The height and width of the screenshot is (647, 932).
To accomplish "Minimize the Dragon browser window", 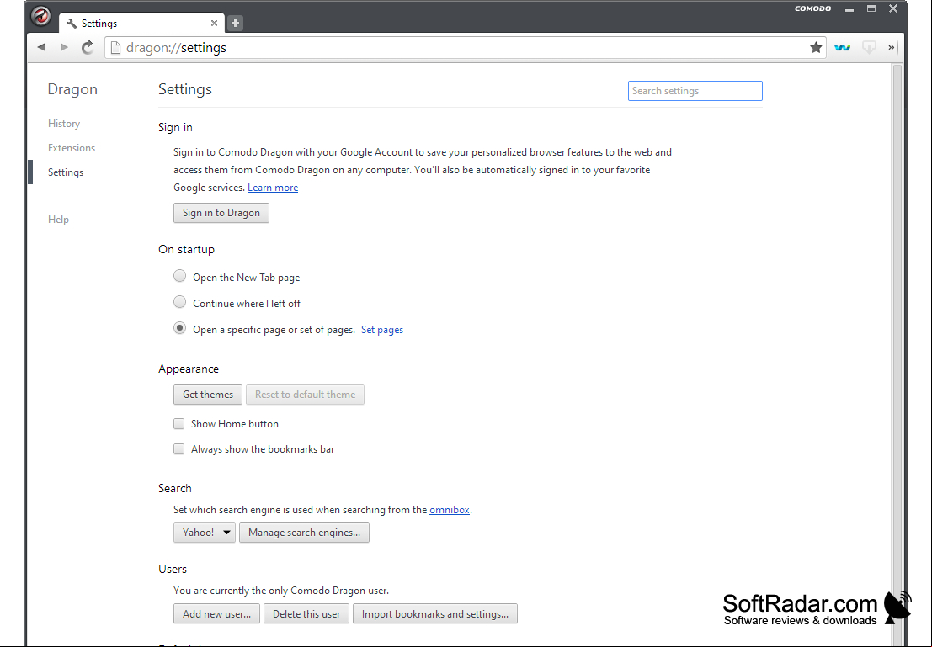I will click(x=849, y=9).
